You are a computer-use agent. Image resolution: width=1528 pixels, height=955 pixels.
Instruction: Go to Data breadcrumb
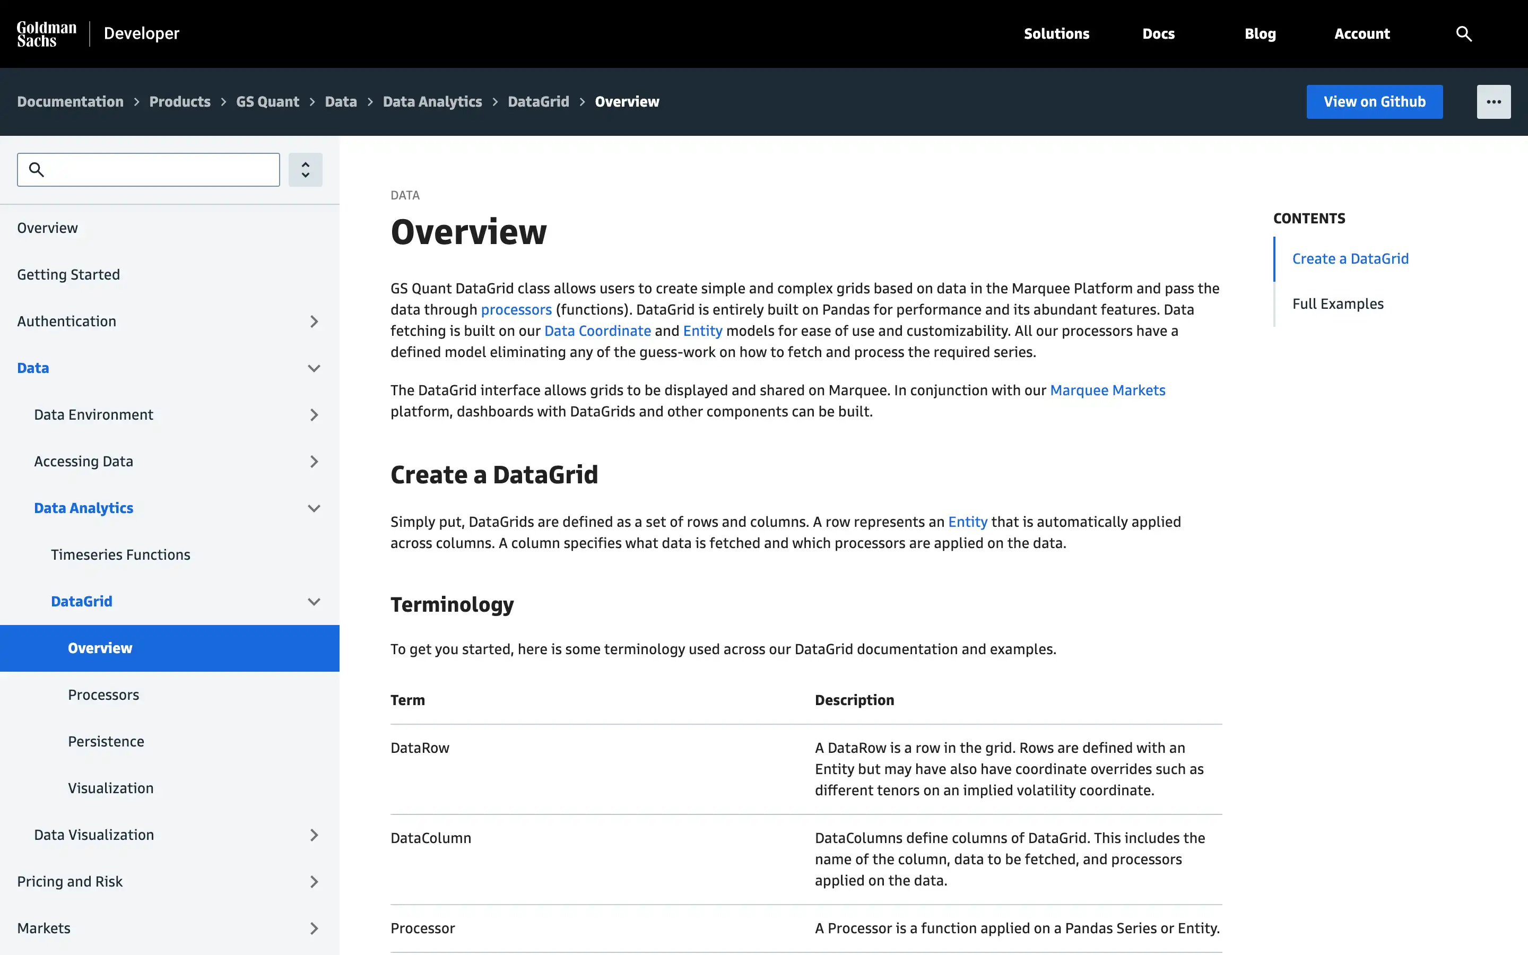[x=341, y=102]
